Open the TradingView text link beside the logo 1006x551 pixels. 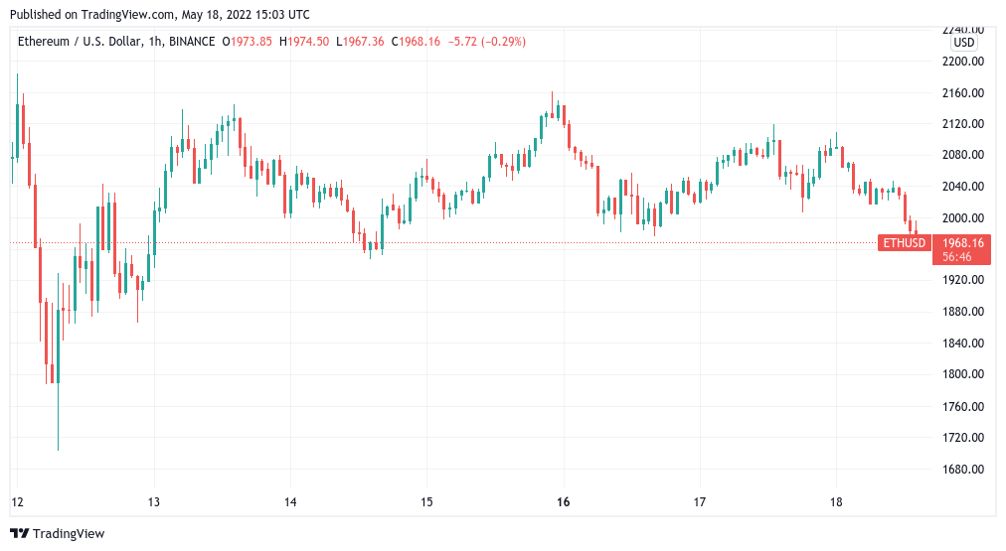point(68,533)
